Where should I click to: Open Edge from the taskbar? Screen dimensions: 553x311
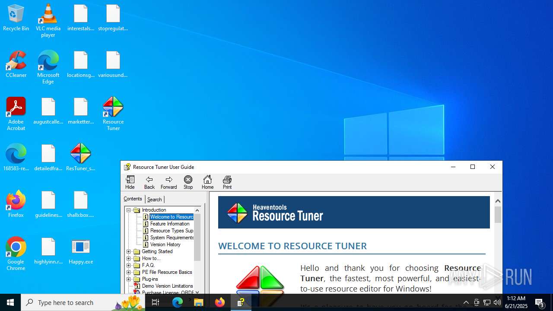click(178, 302)
